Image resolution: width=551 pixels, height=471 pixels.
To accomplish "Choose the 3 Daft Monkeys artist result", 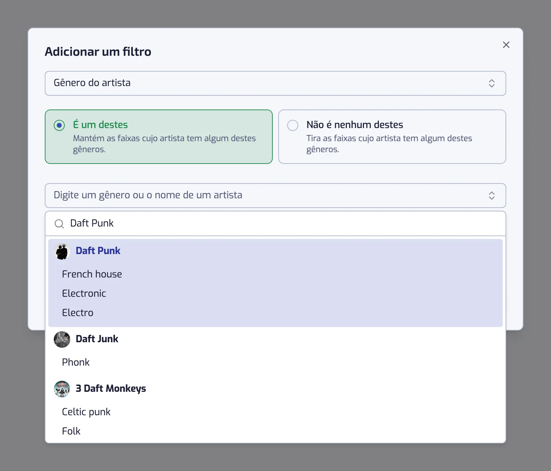I will (275, 388).
